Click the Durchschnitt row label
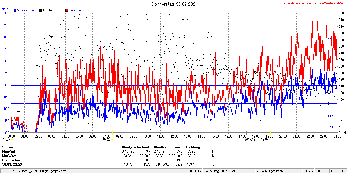This screenshot has width=348, height=174. point(12,160)
